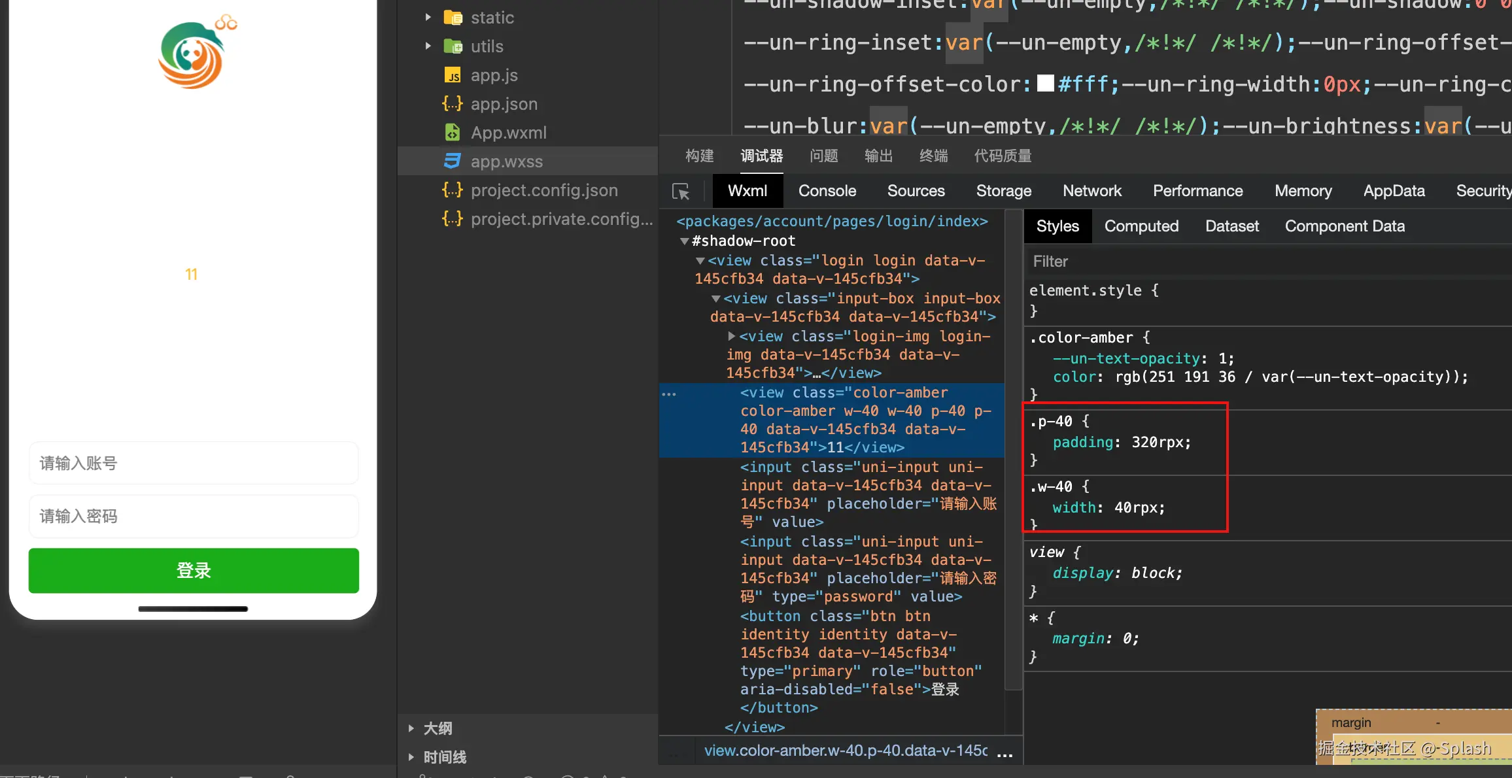
Task: Expand the 时间线 timeline section
Action: tap(411, 757)
